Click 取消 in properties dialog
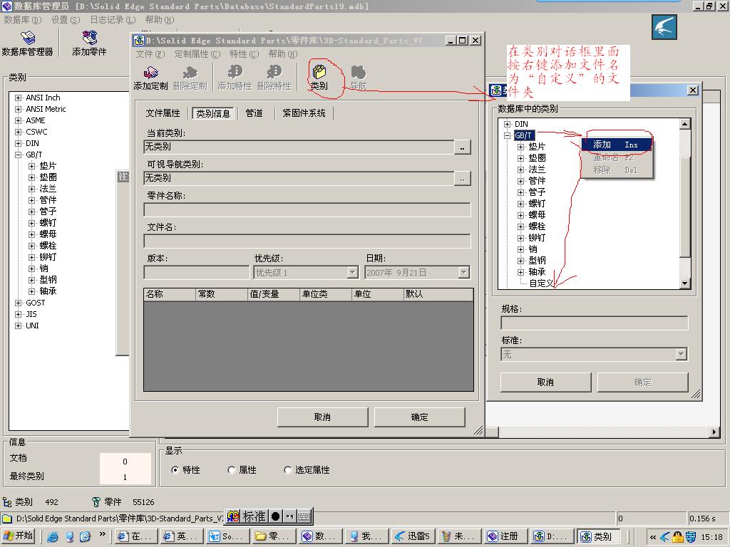 (323, 417)
